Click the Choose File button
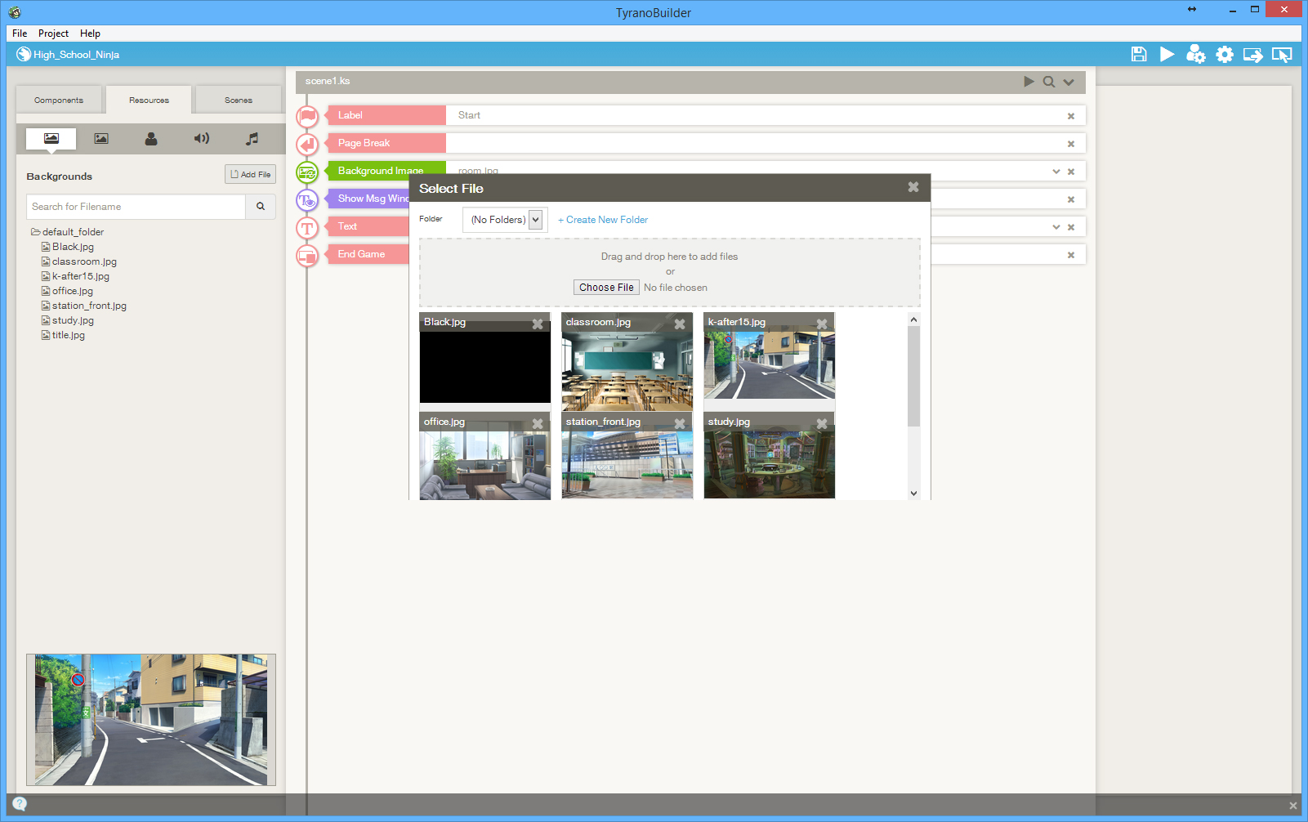 [x=605, y=287]
